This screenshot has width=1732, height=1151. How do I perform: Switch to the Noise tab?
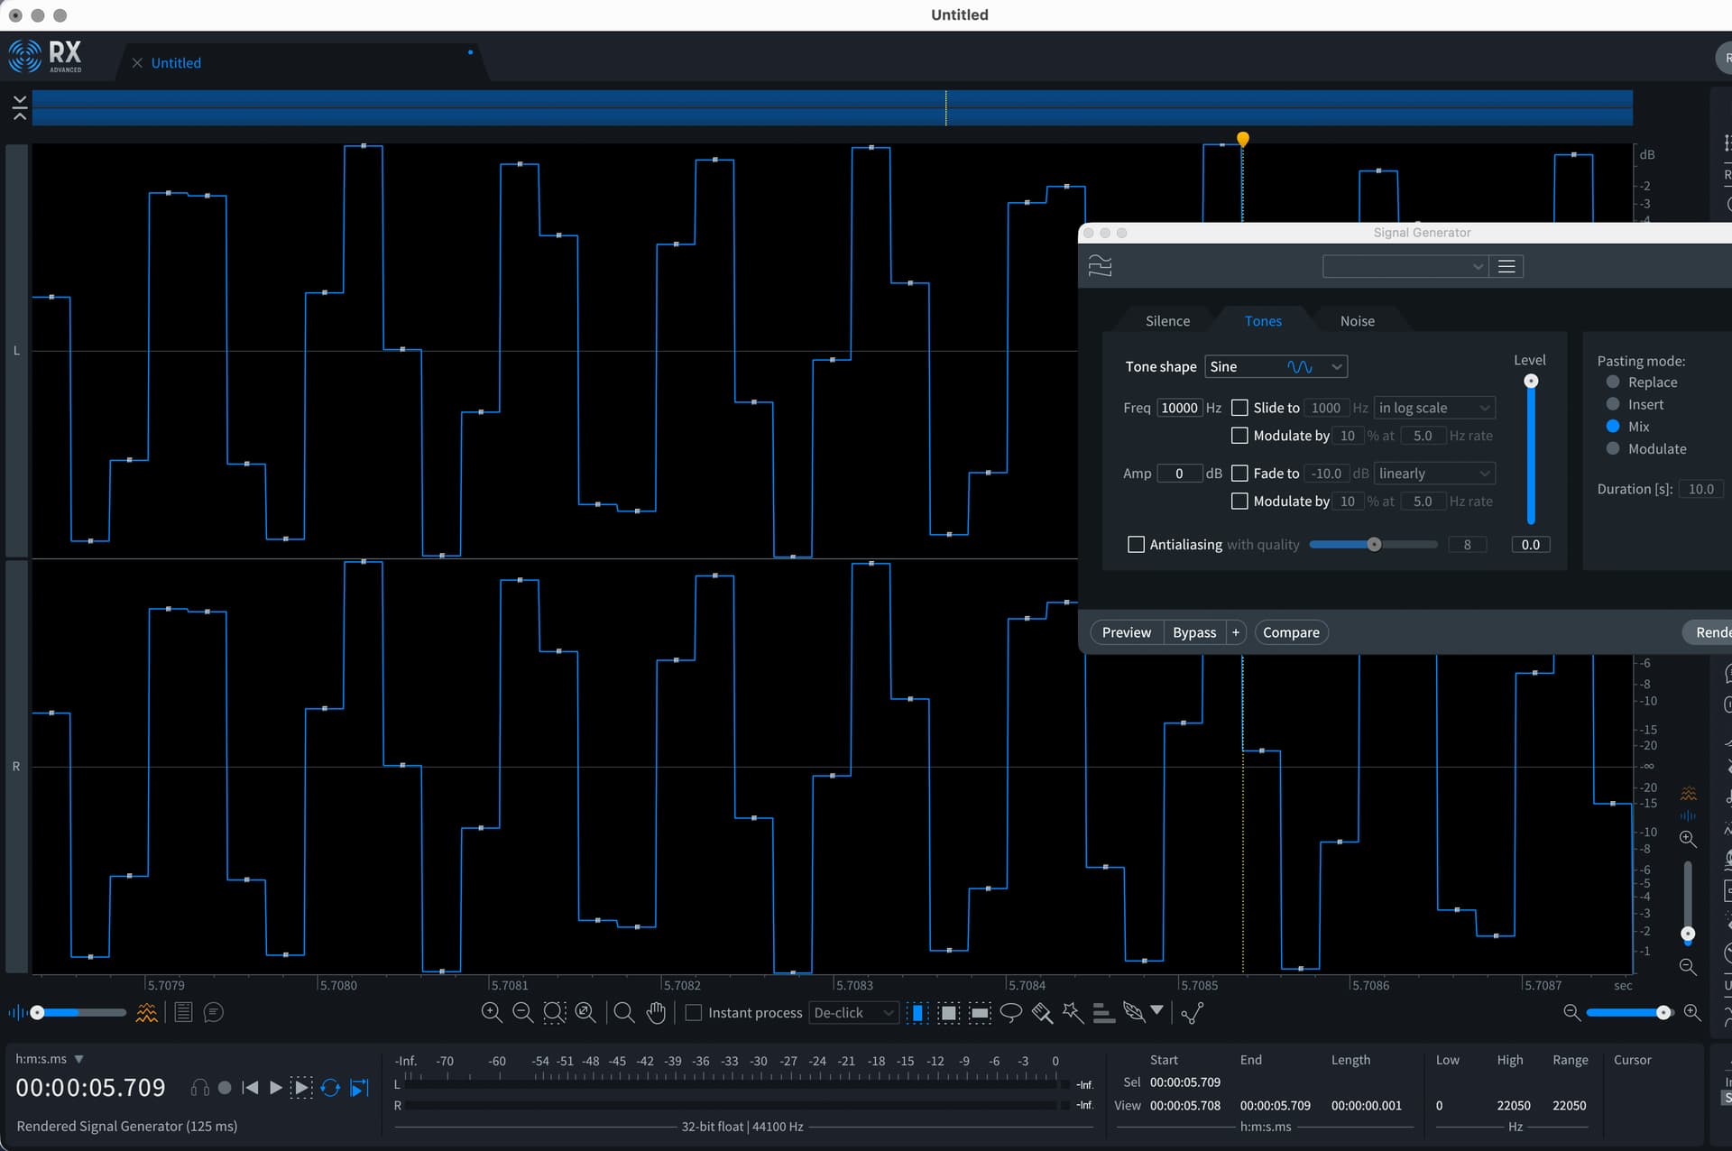[1357, 321]
